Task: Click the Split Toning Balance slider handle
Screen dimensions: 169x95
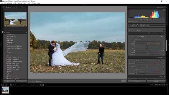Action: (148, 67)
